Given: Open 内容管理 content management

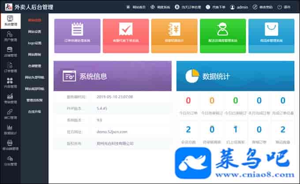Looking at the screenshot, I should (10, 82).
